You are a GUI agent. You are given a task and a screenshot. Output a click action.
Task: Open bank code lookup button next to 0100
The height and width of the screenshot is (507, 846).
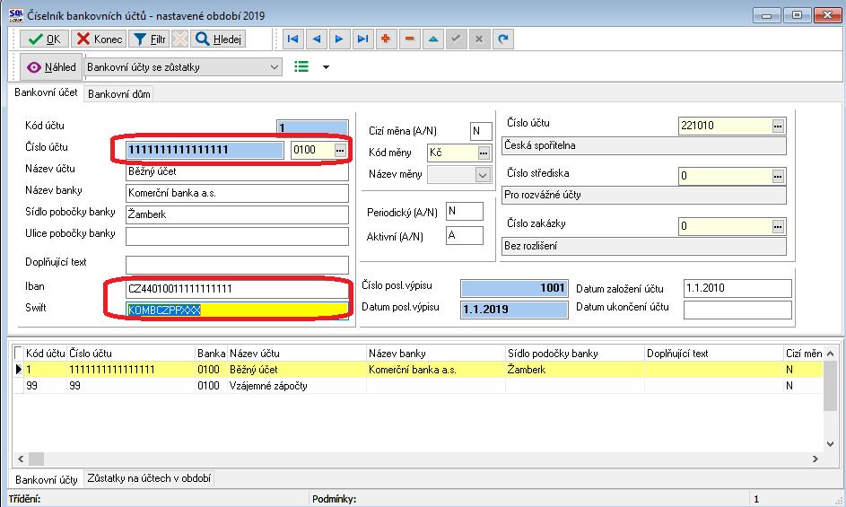click(x=340, y=150)
